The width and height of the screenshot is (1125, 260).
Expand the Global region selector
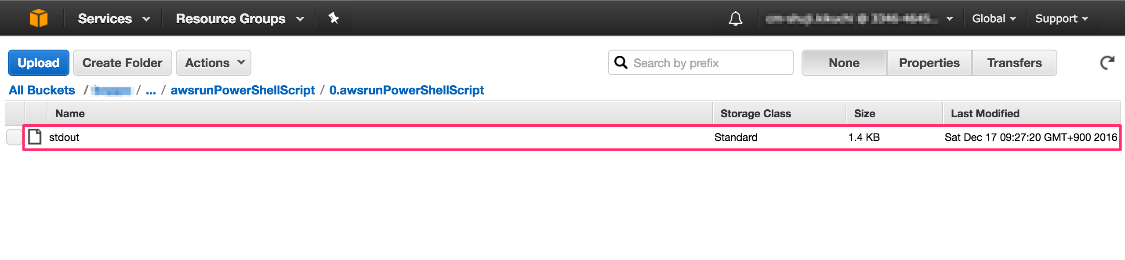pyautogui.click(x=994, y=18)
